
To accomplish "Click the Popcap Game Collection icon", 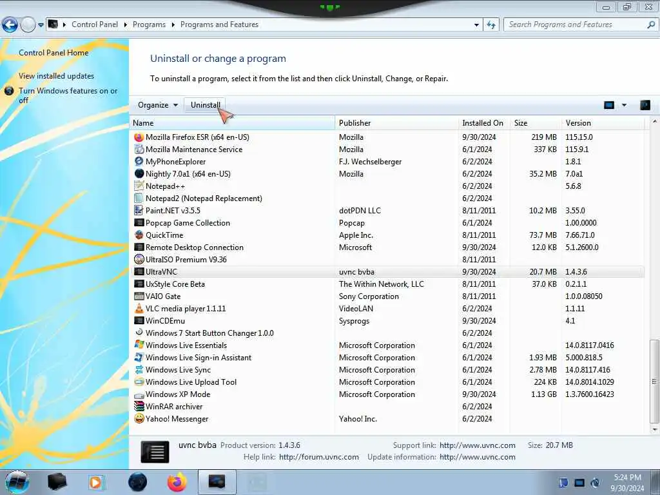I will (x=139, y=222).
